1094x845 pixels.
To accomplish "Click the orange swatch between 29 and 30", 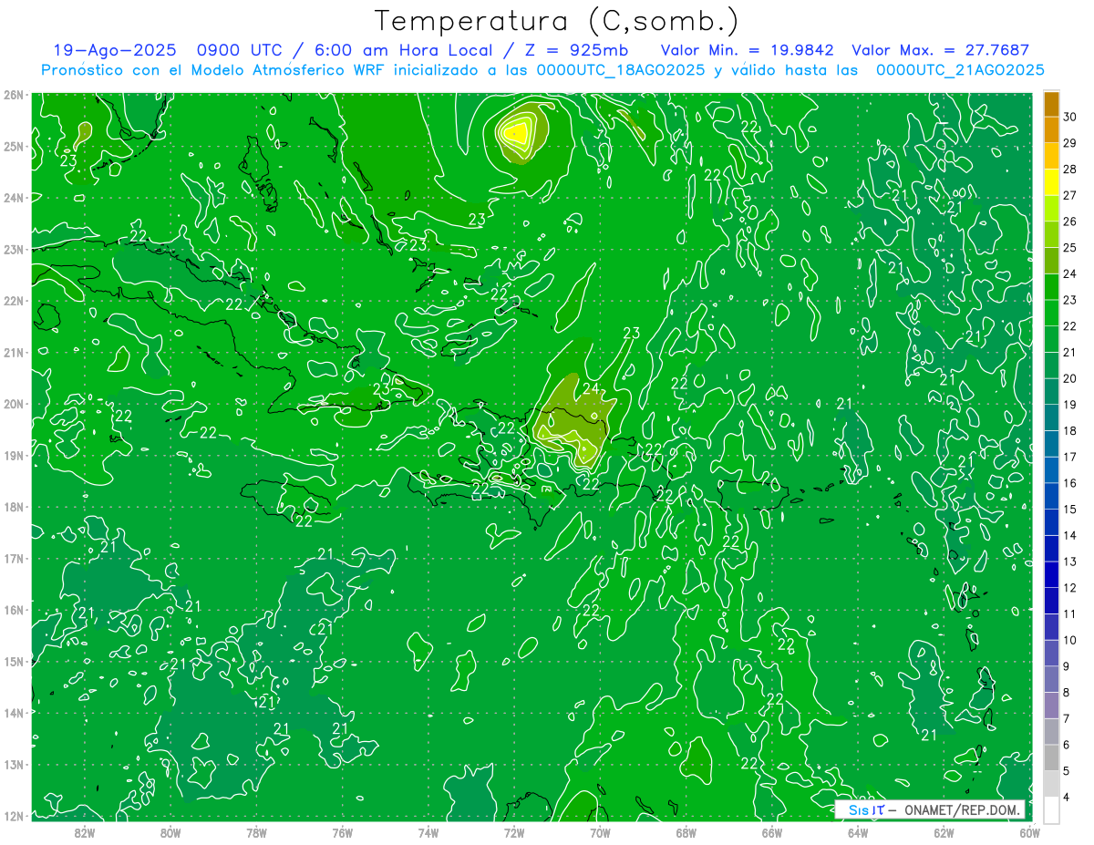I will tap(1051, 129).
